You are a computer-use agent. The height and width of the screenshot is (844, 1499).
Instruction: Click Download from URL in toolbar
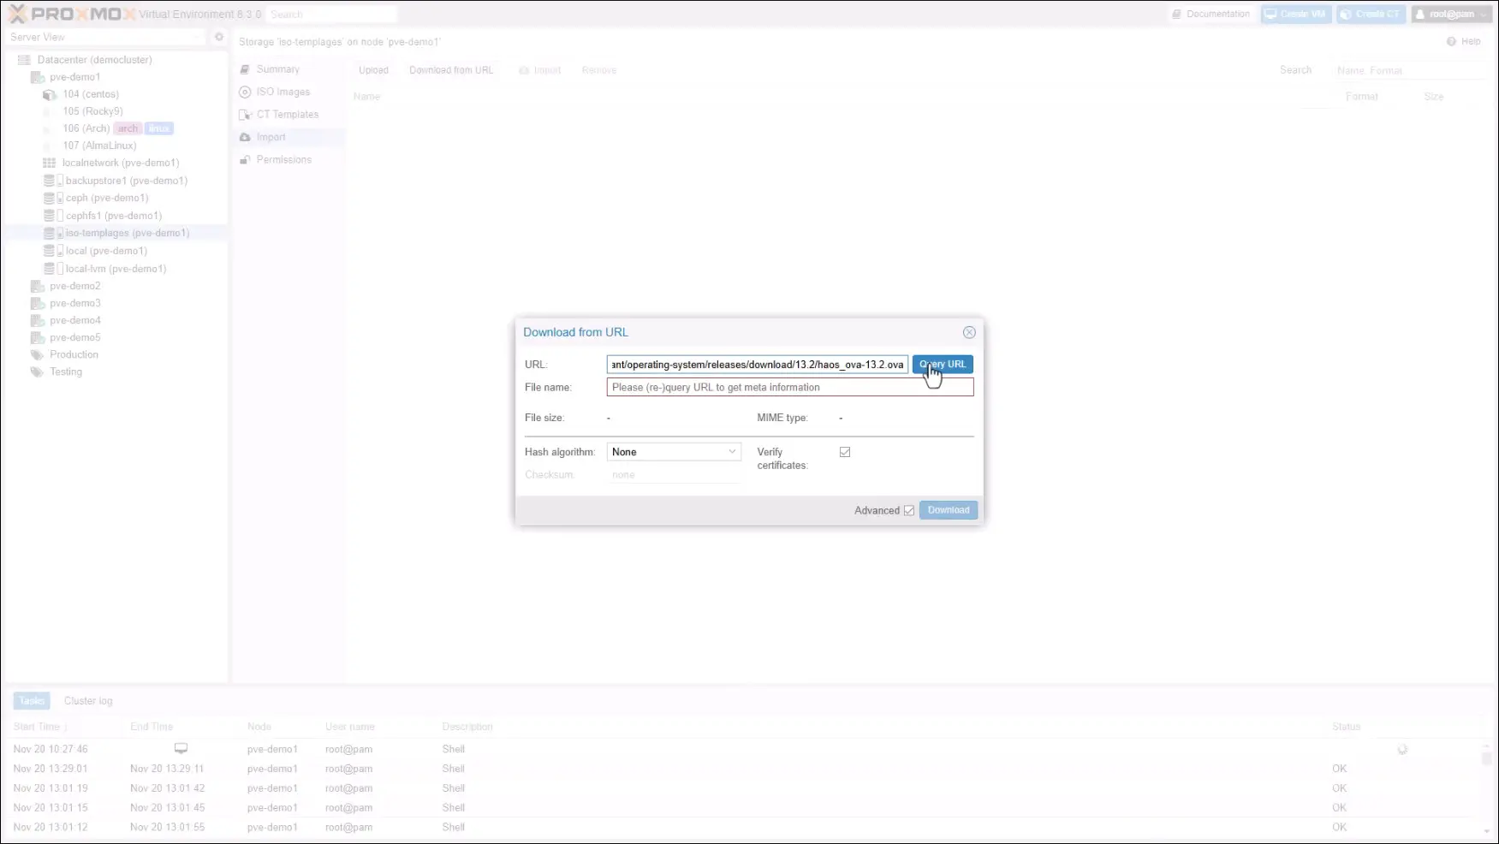pyautogui.click(x=451, y=70)
